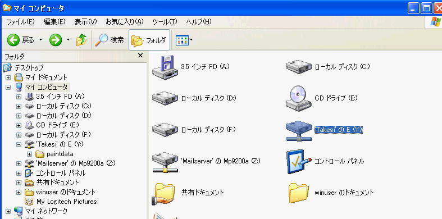
Task: Click 共有ドキュメント folder icon in folder tree
Action: point(29,182)
